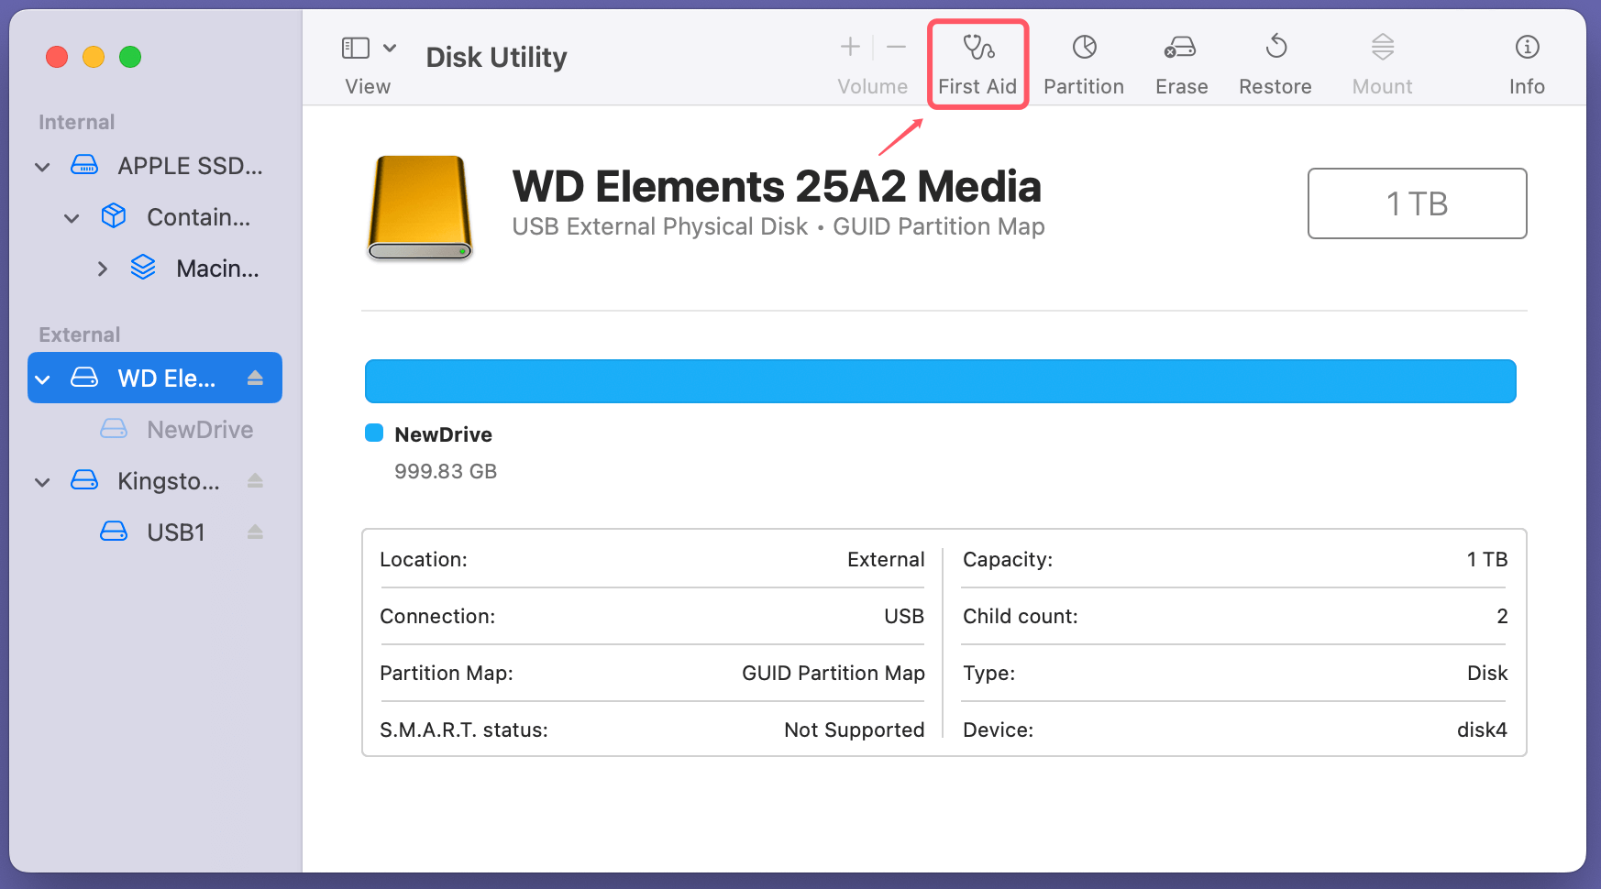Collapse the WD Elements disclosure chevron
Viewport: 1601px width, 889px height.
41,378
